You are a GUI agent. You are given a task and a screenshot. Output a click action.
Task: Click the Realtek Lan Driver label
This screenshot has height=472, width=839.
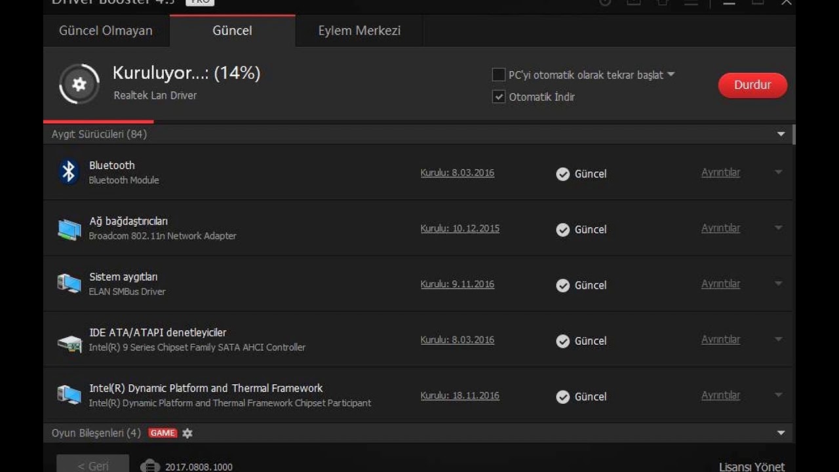coord(155,96)
